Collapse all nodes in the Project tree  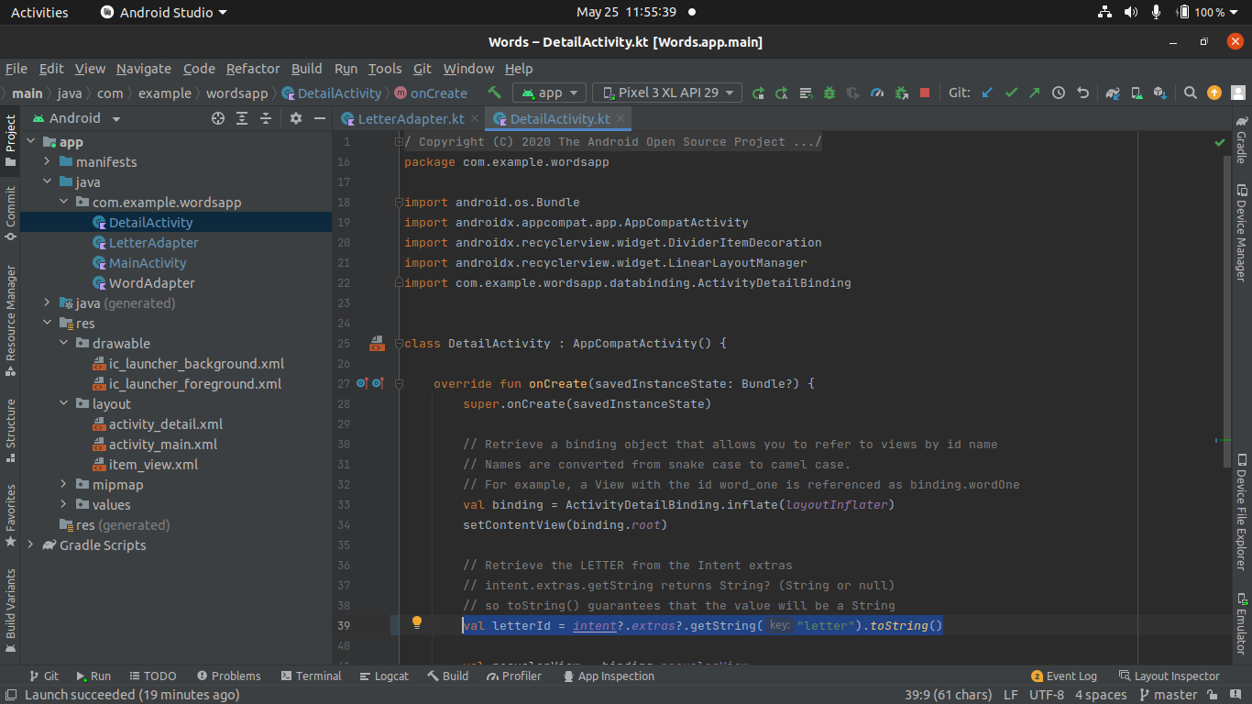[x=264, y=118]
